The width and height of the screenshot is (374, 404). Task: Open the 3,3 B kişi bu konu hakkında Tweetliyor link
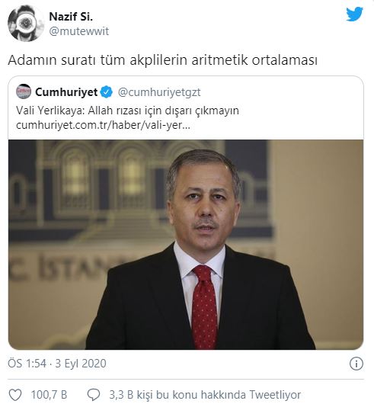point(205,395)
